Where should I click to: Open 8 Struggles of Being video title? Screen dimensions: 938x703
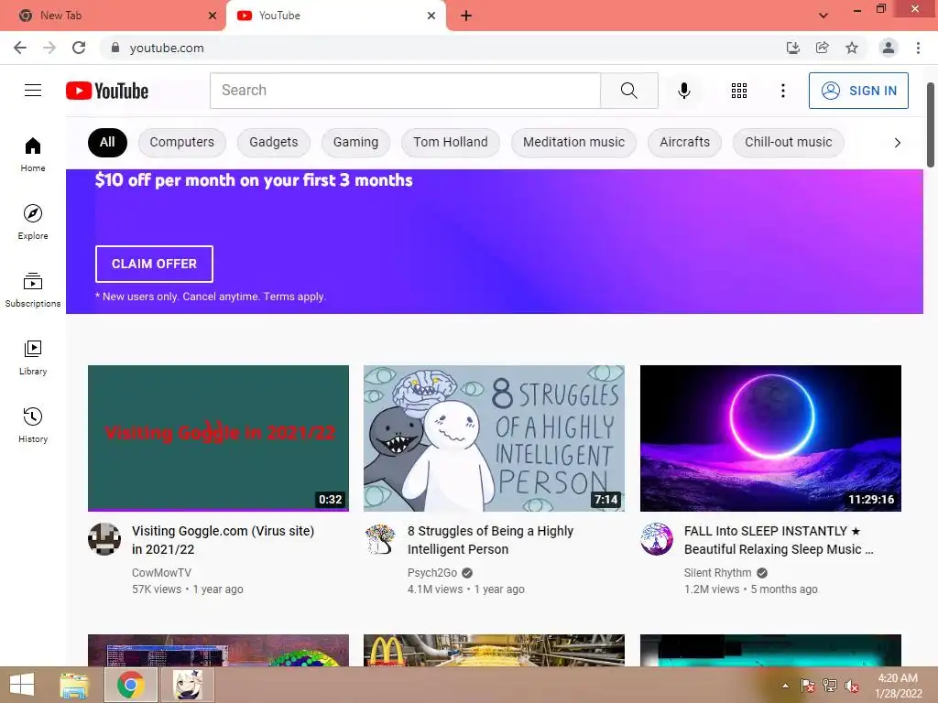[491, 540]
